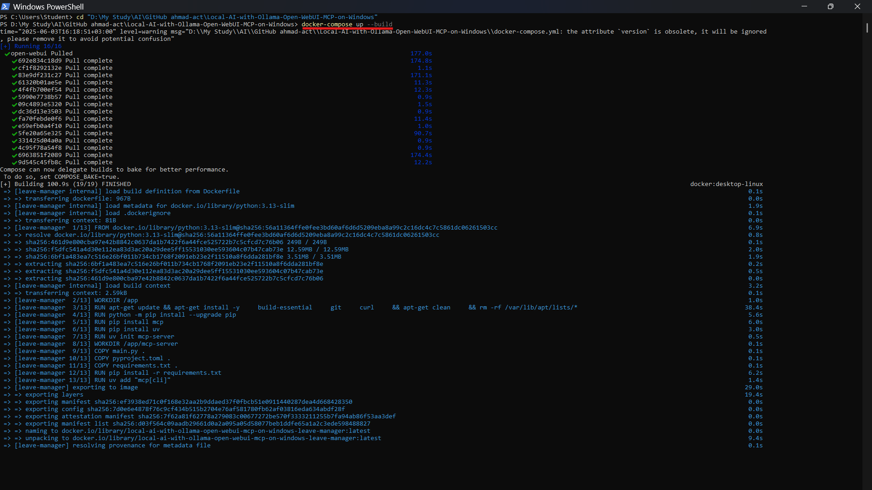
Task: Click the Windows PowerShell title text
Action: [48, 7]
